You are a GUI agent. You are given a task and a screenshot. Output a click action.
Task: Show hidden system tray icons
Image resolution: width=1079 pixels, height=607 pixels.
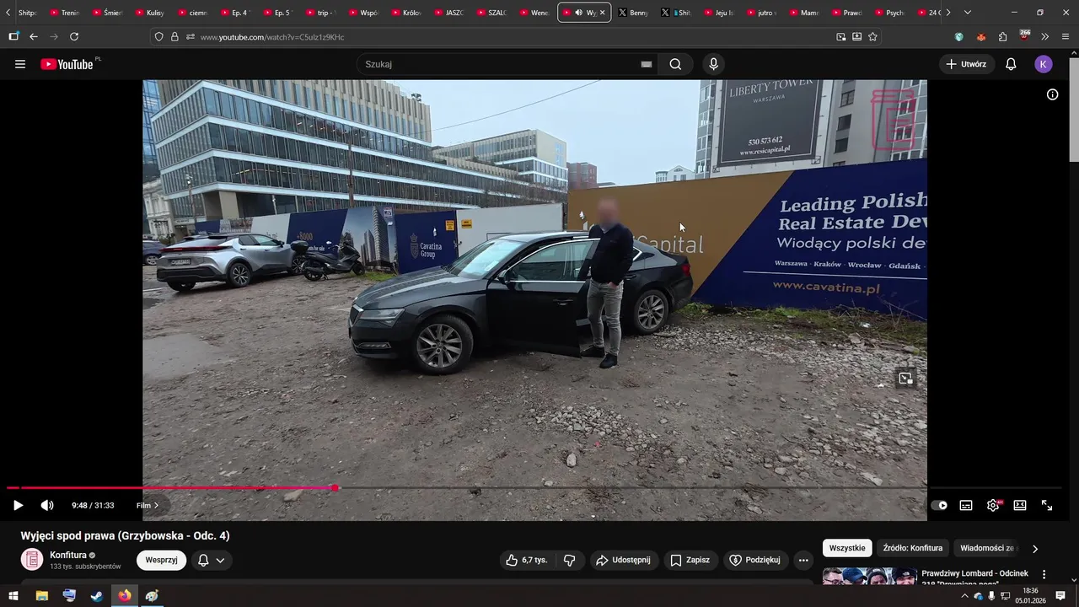pos(964,596)
